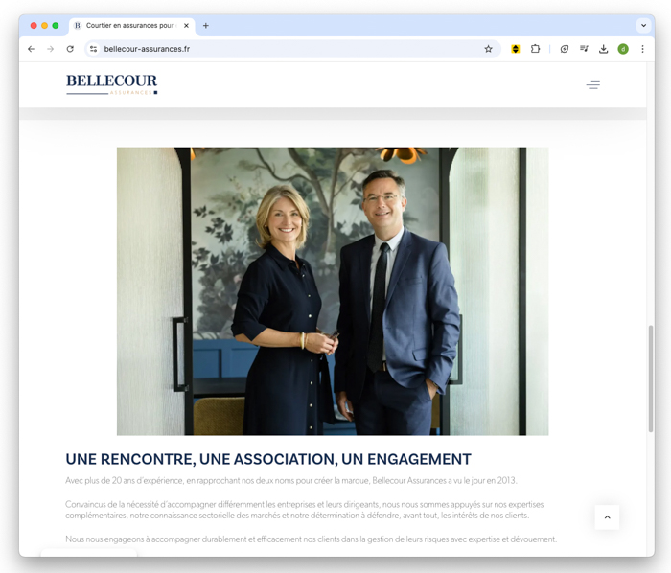Click the scroll-to-top chevron button
Viewport: 671px width, 573px height.
tap(607, 517)
